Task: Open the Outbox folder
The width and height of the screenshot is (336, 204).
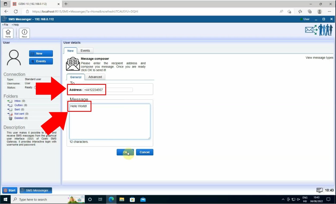Action: coord(18,105)
